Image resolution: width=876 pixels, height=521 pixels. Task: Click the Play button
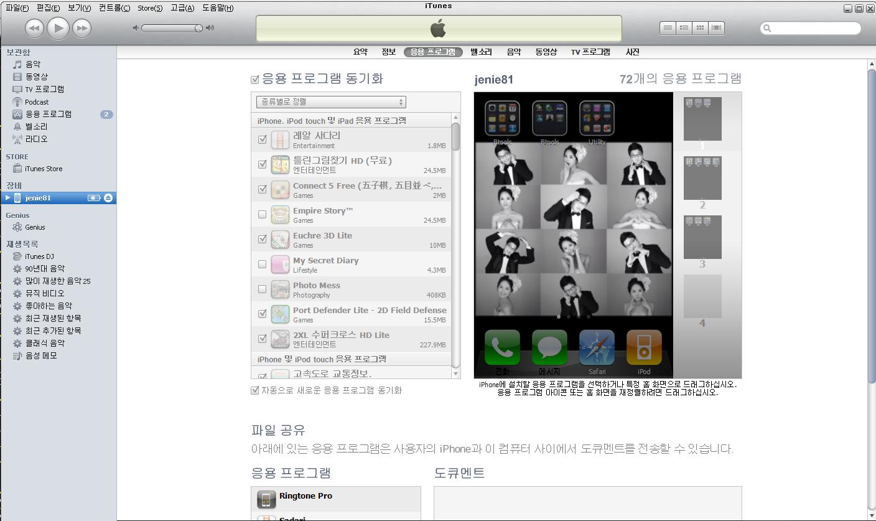[x=58, y=28]
